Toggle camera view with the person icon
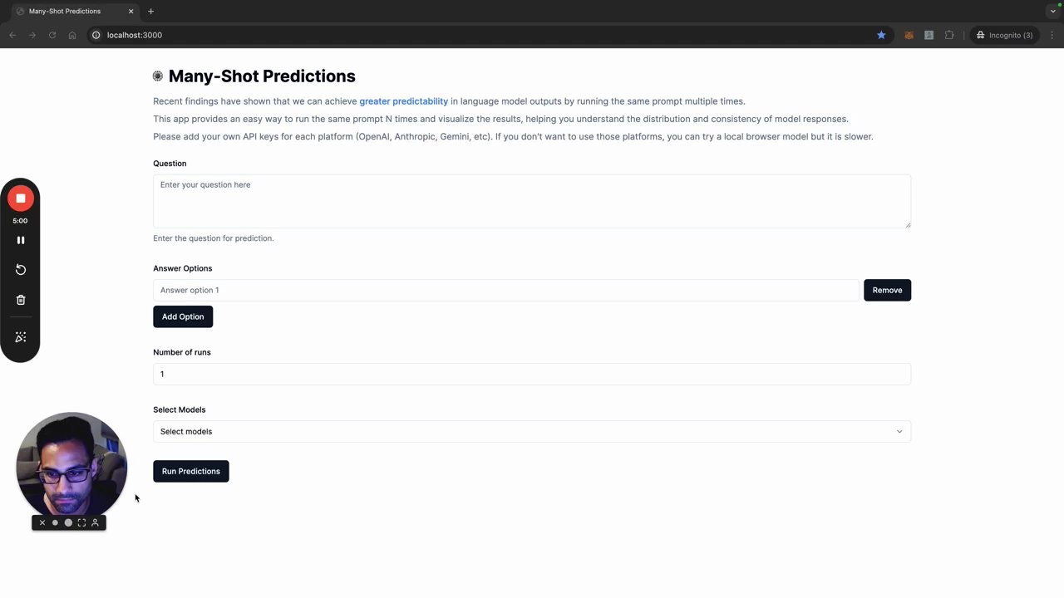Viewport: 1064px width, 598px height. tap(95, 522)
